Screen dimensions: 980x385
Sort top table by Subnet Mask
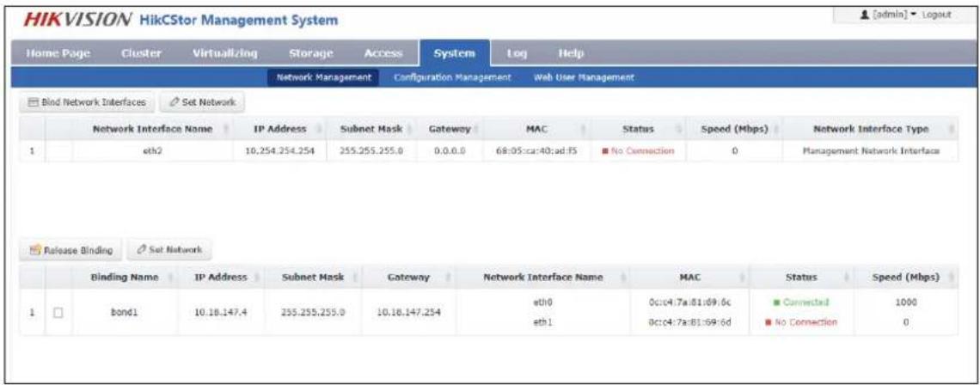pos(371,130)
